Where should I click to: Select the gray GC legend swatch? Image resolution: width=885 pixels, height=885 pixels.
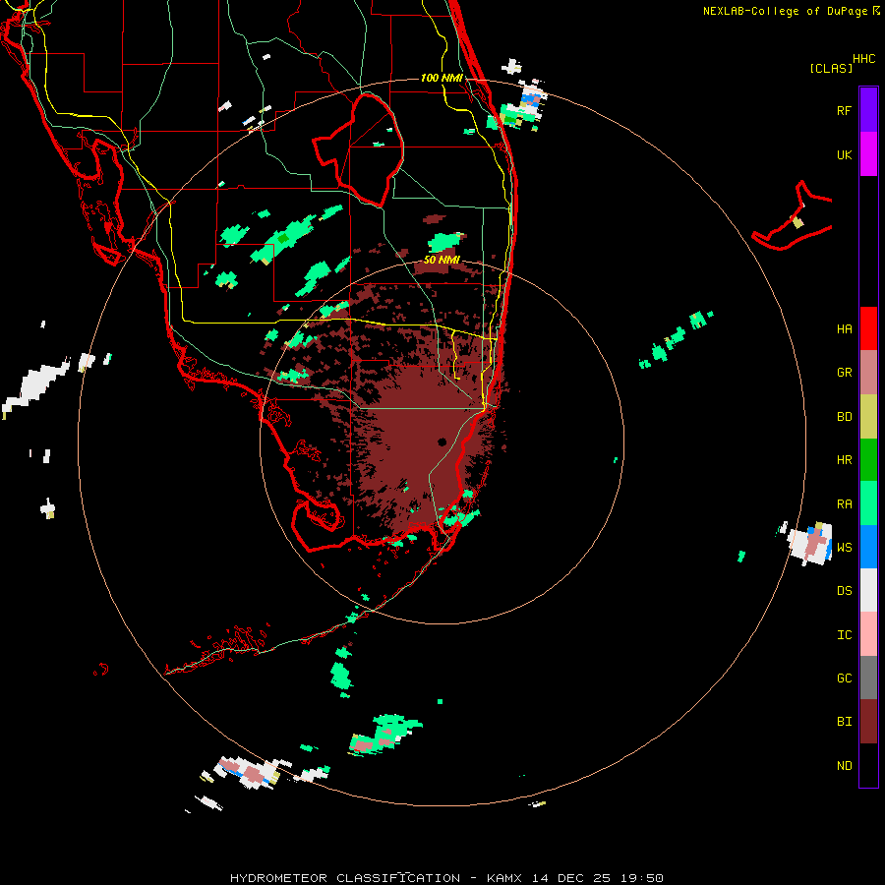tap(868, 678)
